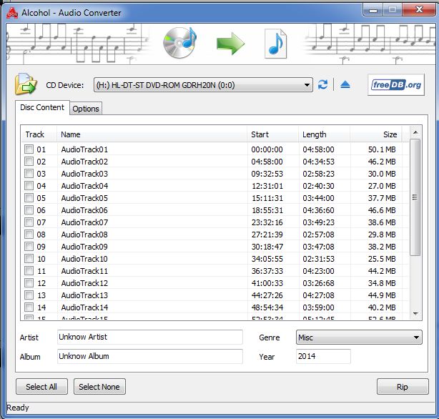Screen dimensions: 439x419
Task: Click the track list scroll up arrow
Action: click(x=415, y=132)
